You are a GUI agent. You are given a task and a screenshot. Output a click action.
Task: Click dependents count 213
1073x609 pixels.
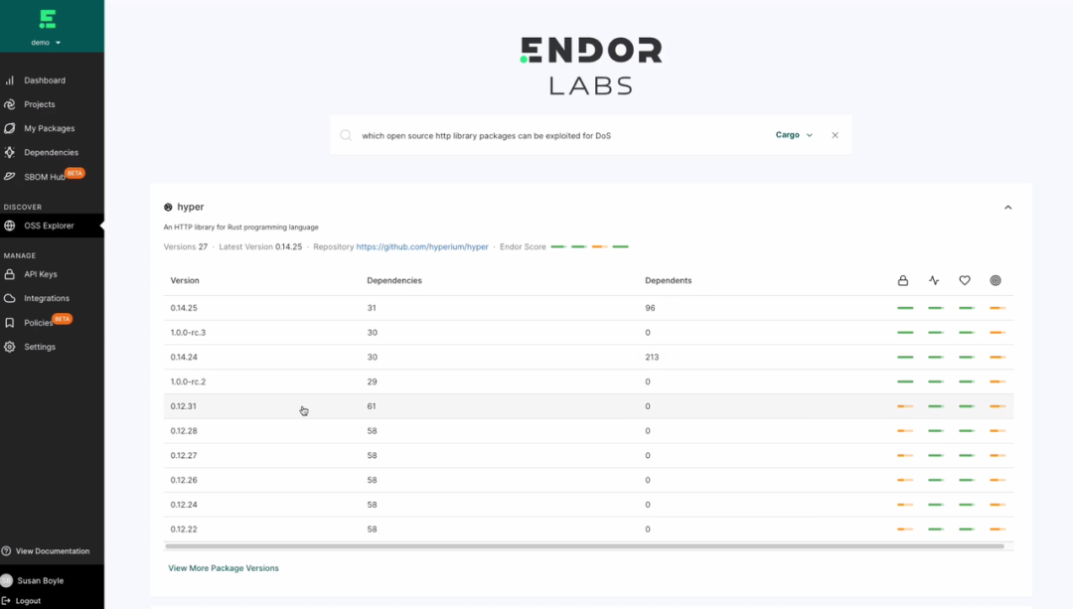652,358
